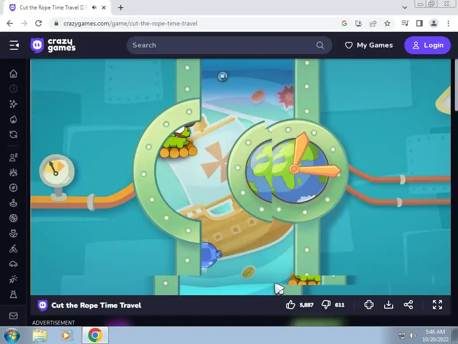The height and width of the screenshot is (344, 458).
Task: Open the Chrome profile avatar
Action: [434, 23]
